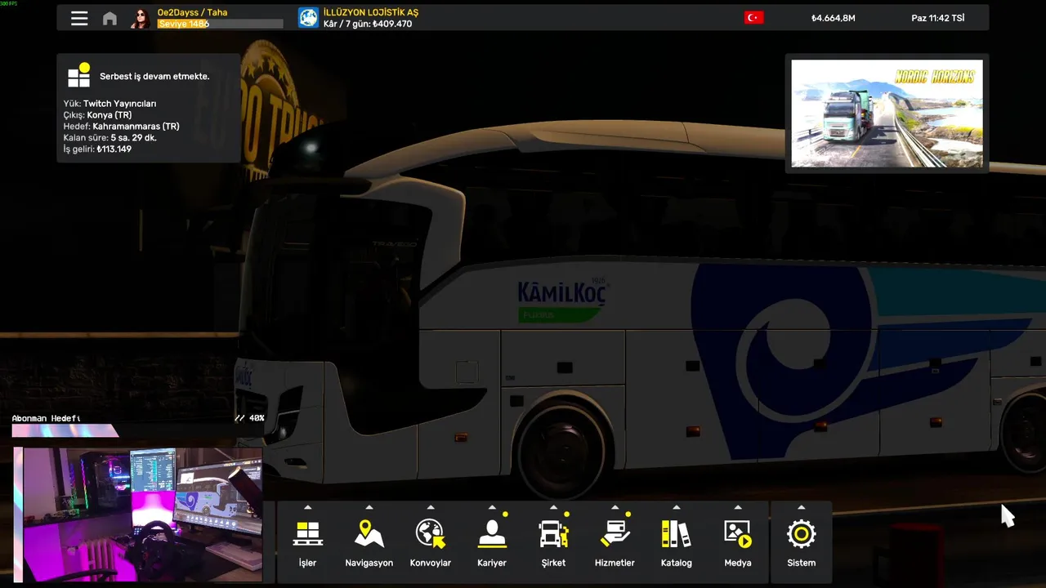Screen dimensions: 1046x588
Task: Open the Şirket truck icon
Action: point(553,535)
